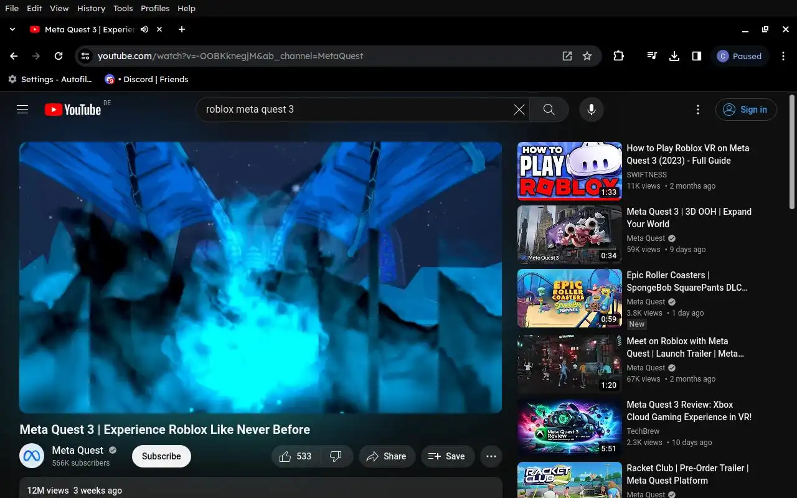The height and width of the screenshot is (498, 797).
Task: Open the YouTube guide hamburger menu
Action: tap(22, 110)
